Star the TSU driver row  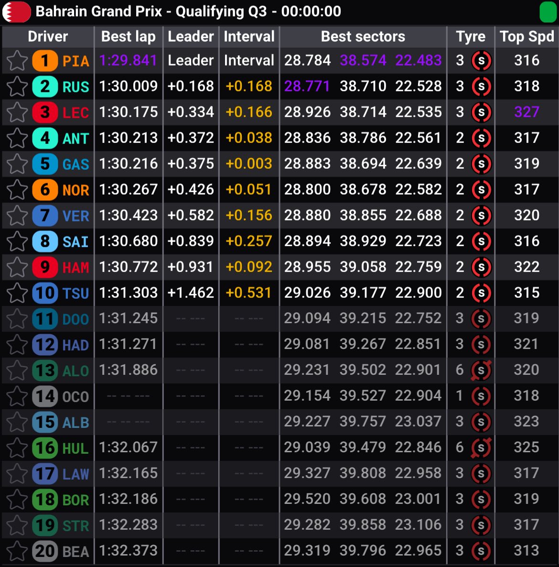[17, 293]
